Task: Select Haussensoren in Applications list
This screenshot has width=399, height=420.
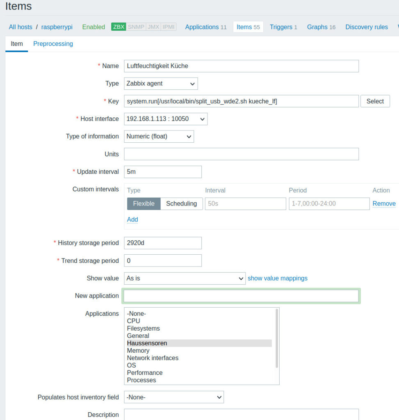Action: 199,343
